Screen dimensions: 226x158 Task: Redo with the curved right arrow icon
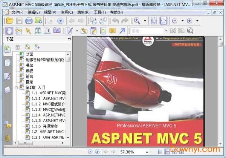[x=125, y=21]
